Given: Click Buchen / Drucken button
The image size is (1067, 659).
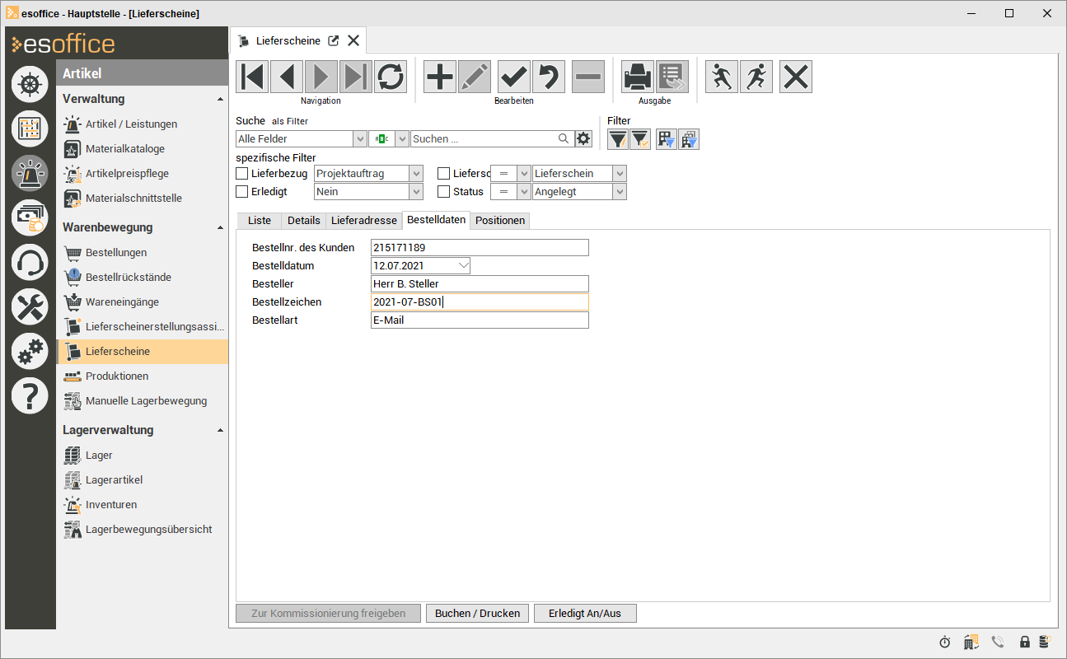Looking at the screenshot, I should click(x=477, y=614).
